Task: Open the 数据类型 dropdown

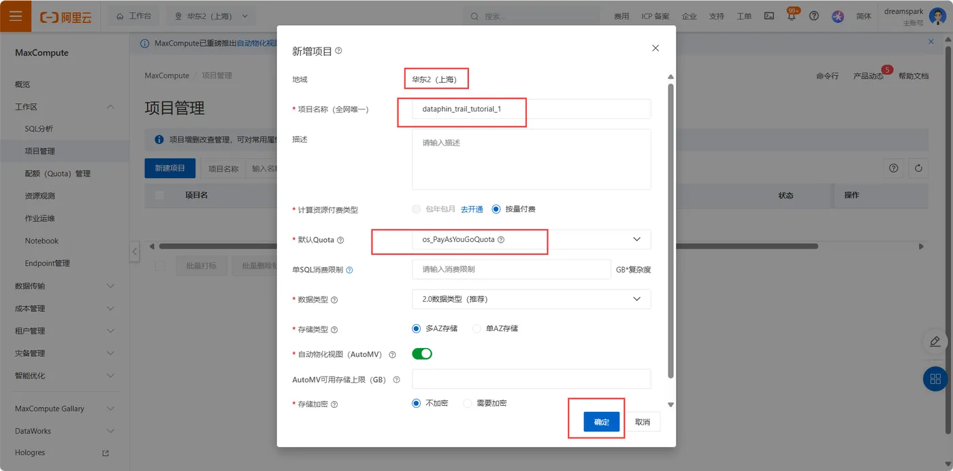Action: coord(531,299)
